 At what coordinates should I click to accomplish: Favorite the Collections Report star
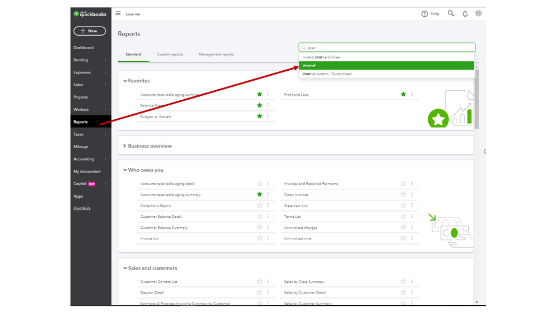point(259,206)
